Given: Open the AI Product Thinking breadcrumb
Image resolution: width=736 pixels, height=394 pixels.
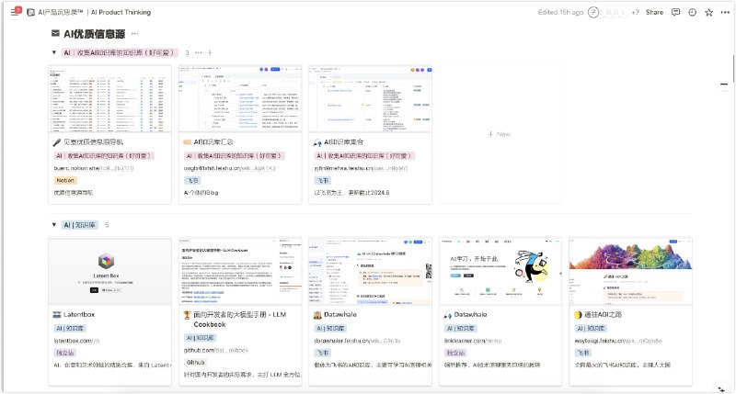Looking at the screenshot, I should click(94, 13).
